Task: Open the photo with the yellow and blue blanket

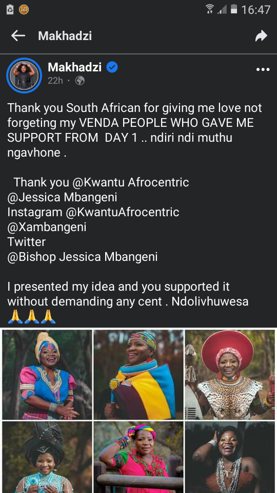Action: coord(138,375)
